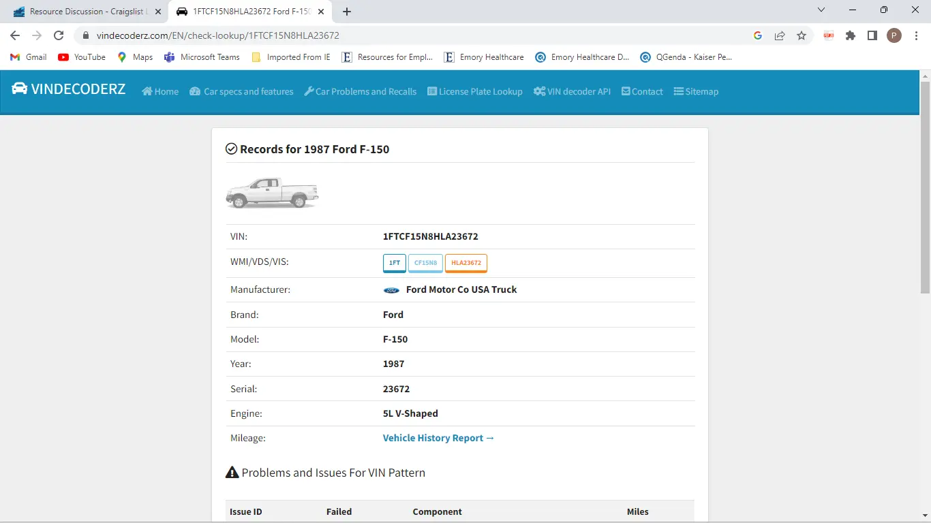Click the Component column header
The width and height of the screenshot is (931, 523).
[438, 511]
